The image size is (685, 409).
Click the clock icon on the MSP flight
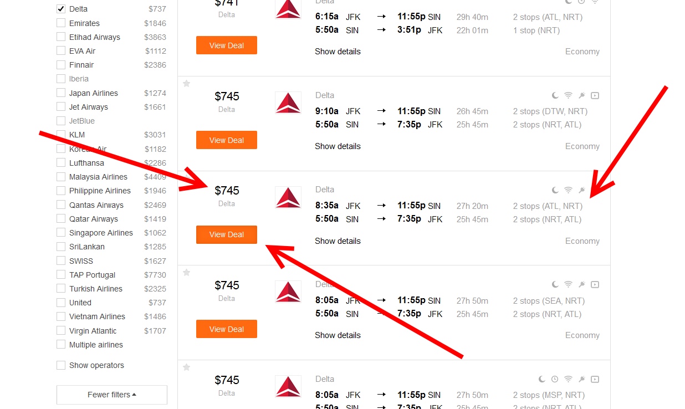(555, 380)
